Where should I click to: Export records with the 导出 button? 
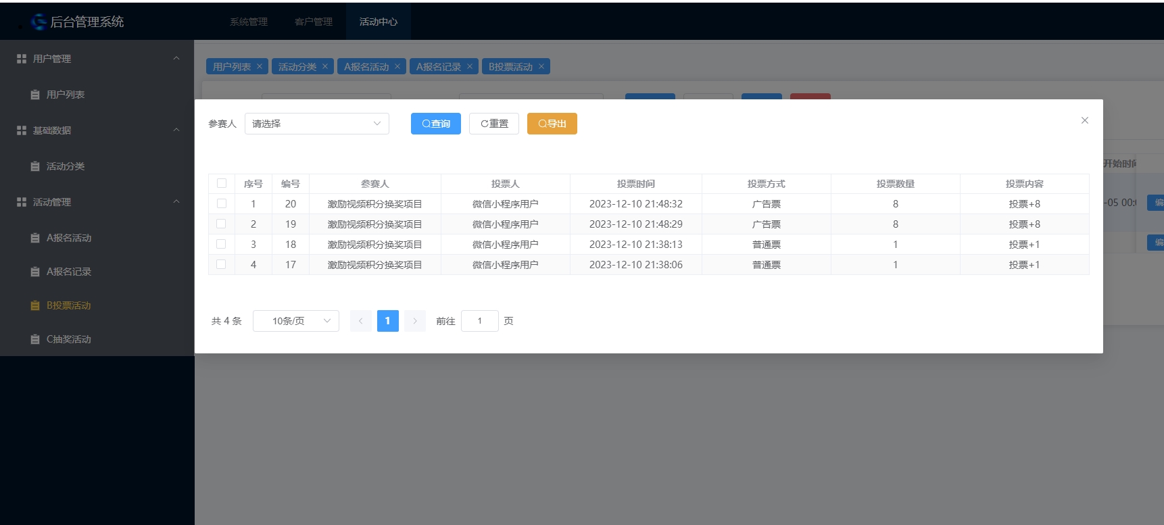(552, 124)
